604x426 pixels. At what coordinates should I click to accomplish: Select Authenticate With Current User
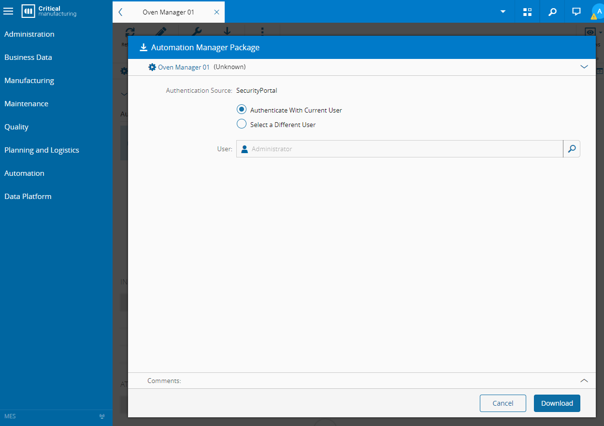[242, 110]
